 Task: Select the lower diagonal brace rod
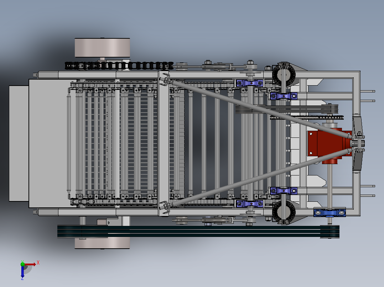[261, 178]
